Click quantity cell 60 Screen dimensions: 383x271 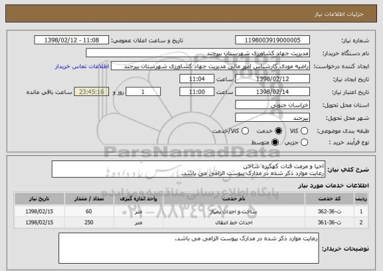coord(89,211)
